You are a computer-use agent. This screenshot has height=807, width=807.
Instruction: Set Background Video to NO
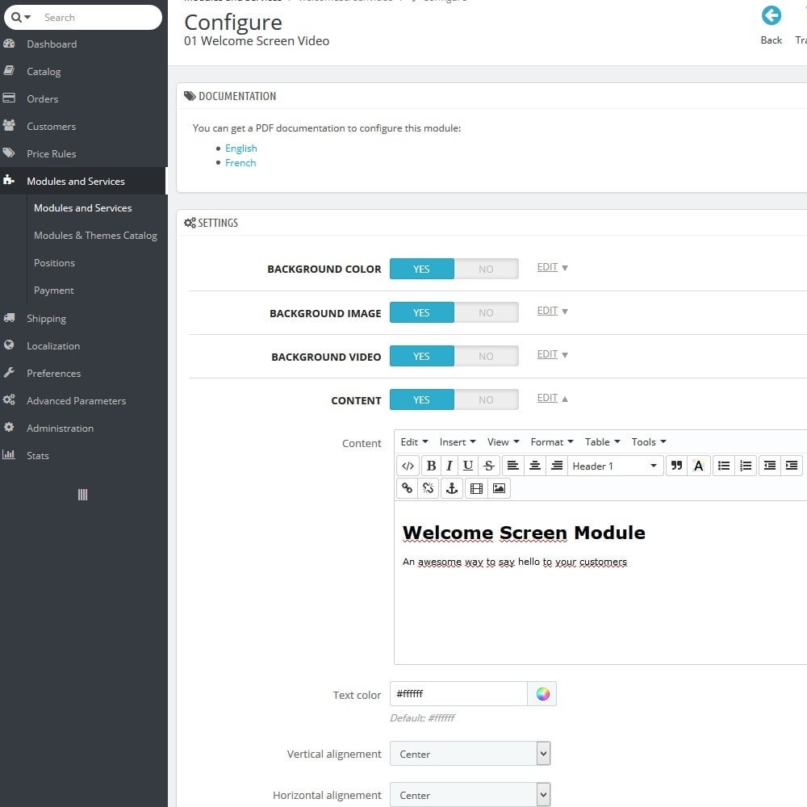click(486, 356)
